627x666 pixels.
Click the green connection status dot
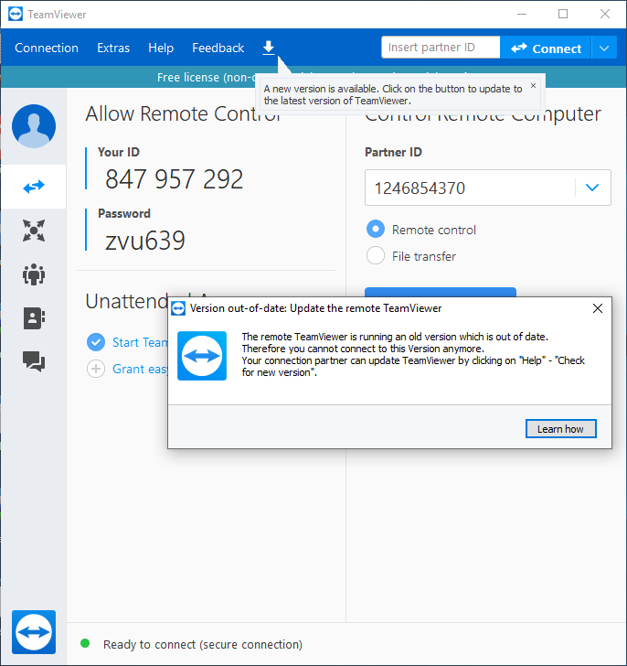[x=85, y=643]
